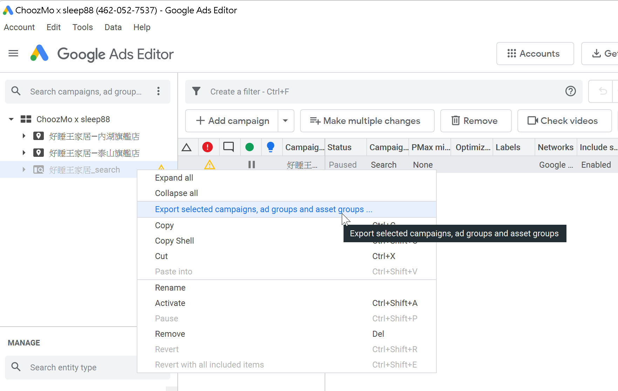Click the Accounts button
This screenshot has width=618, height=391.
coord(535,54)
